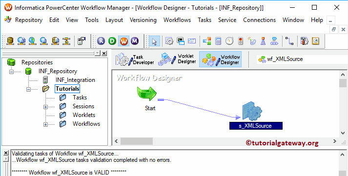This screenshot has width=348, height=176.
Task: Click the second globe repository toolbar icon
Action: (x=21, y=41)
